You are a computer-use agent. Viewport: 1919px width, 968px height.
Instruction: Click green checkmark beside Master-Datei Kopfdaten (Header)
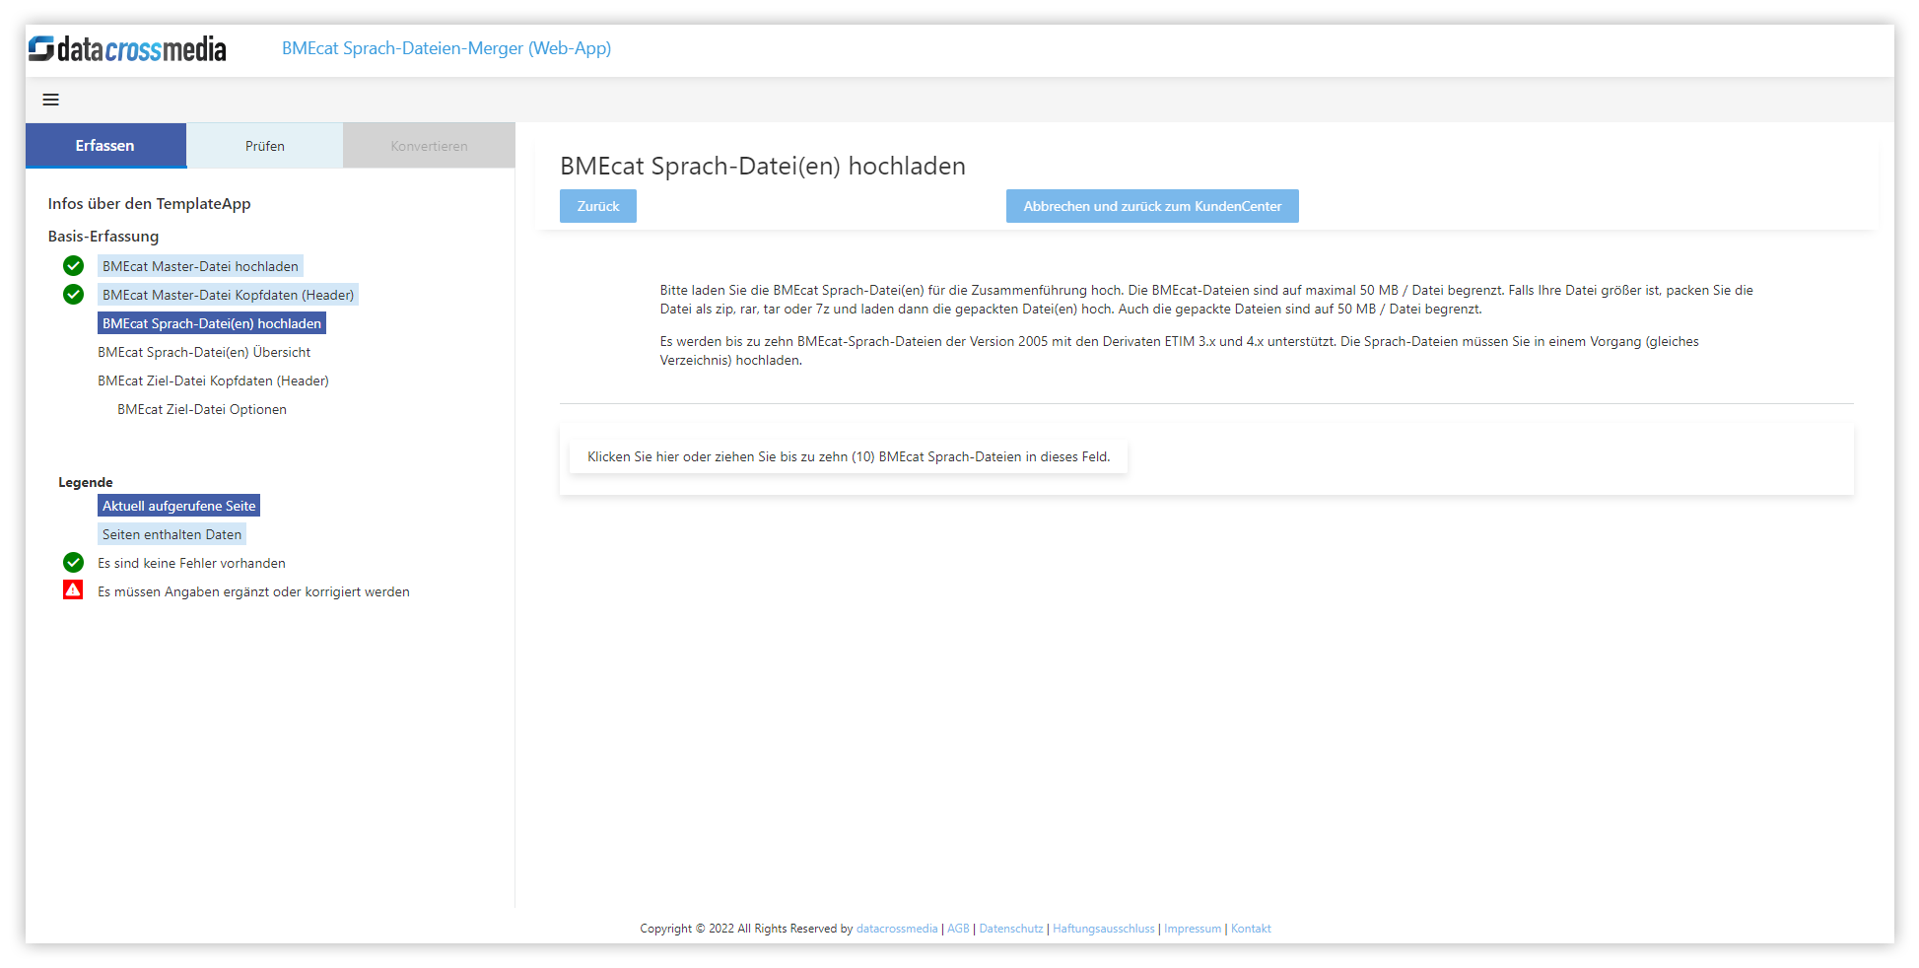pyautogui.click(x=73, y=295)
